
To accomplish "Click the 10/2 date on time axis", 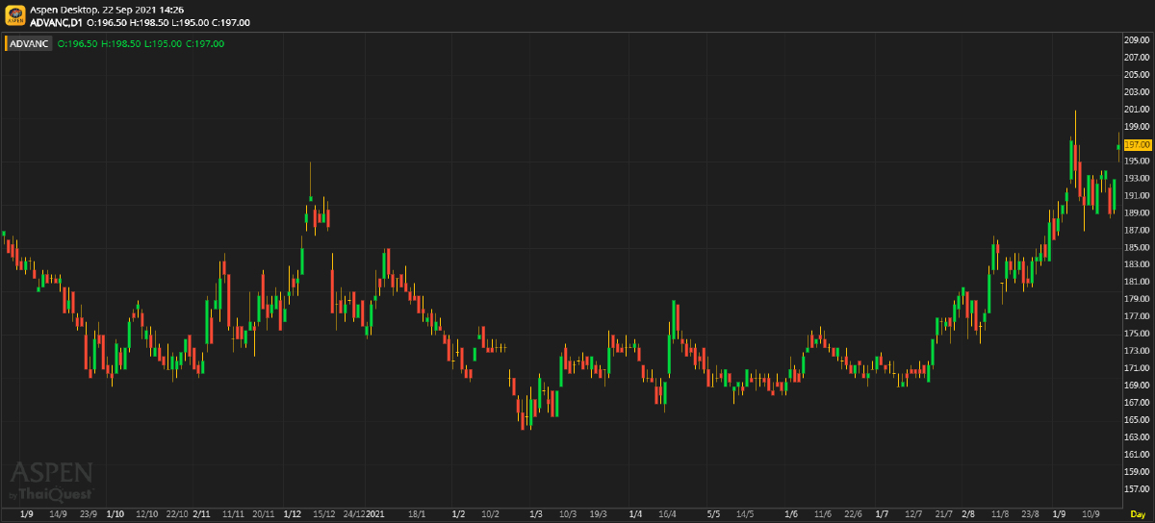I will (490, 515).
